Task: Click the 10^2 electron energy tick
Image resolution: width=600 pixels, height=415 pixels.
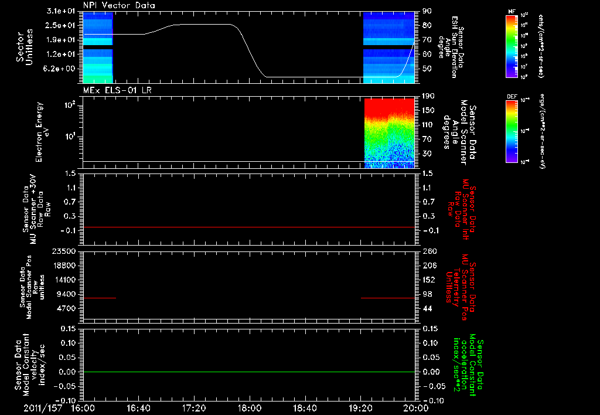Action: pyautogui.click(x=69, y=106)
